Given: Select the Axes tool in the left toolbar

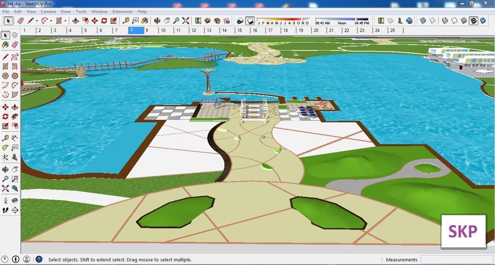Looking at the screenshot, I should point(5,157).
